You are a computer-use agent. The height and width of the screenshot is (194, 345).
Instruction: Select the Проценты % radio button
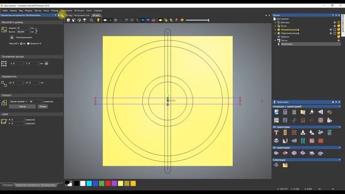pyautogui.click(x=28, y=44)
